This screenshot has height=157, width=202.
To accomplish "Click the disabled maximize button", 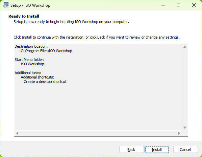I will 178,5.
